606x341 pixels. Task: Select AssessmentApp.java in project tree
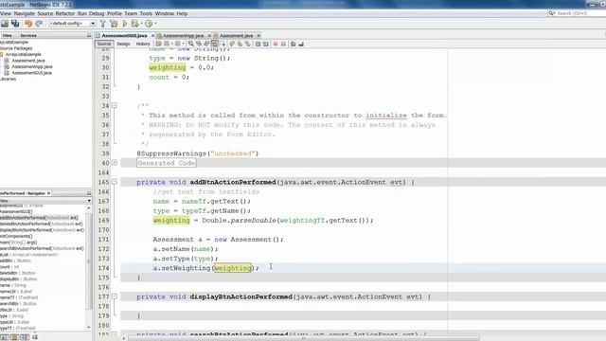click(x=31, y=66)
